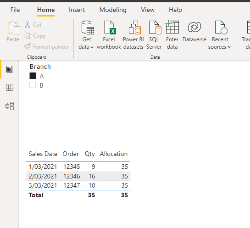Click the Branch slicer title
250x228 pixels.
(40, 67)
